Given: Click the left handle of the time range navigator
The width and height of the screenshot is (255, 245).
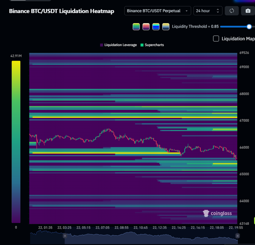Looking at the screenshot, I should (x=65, y=236).
